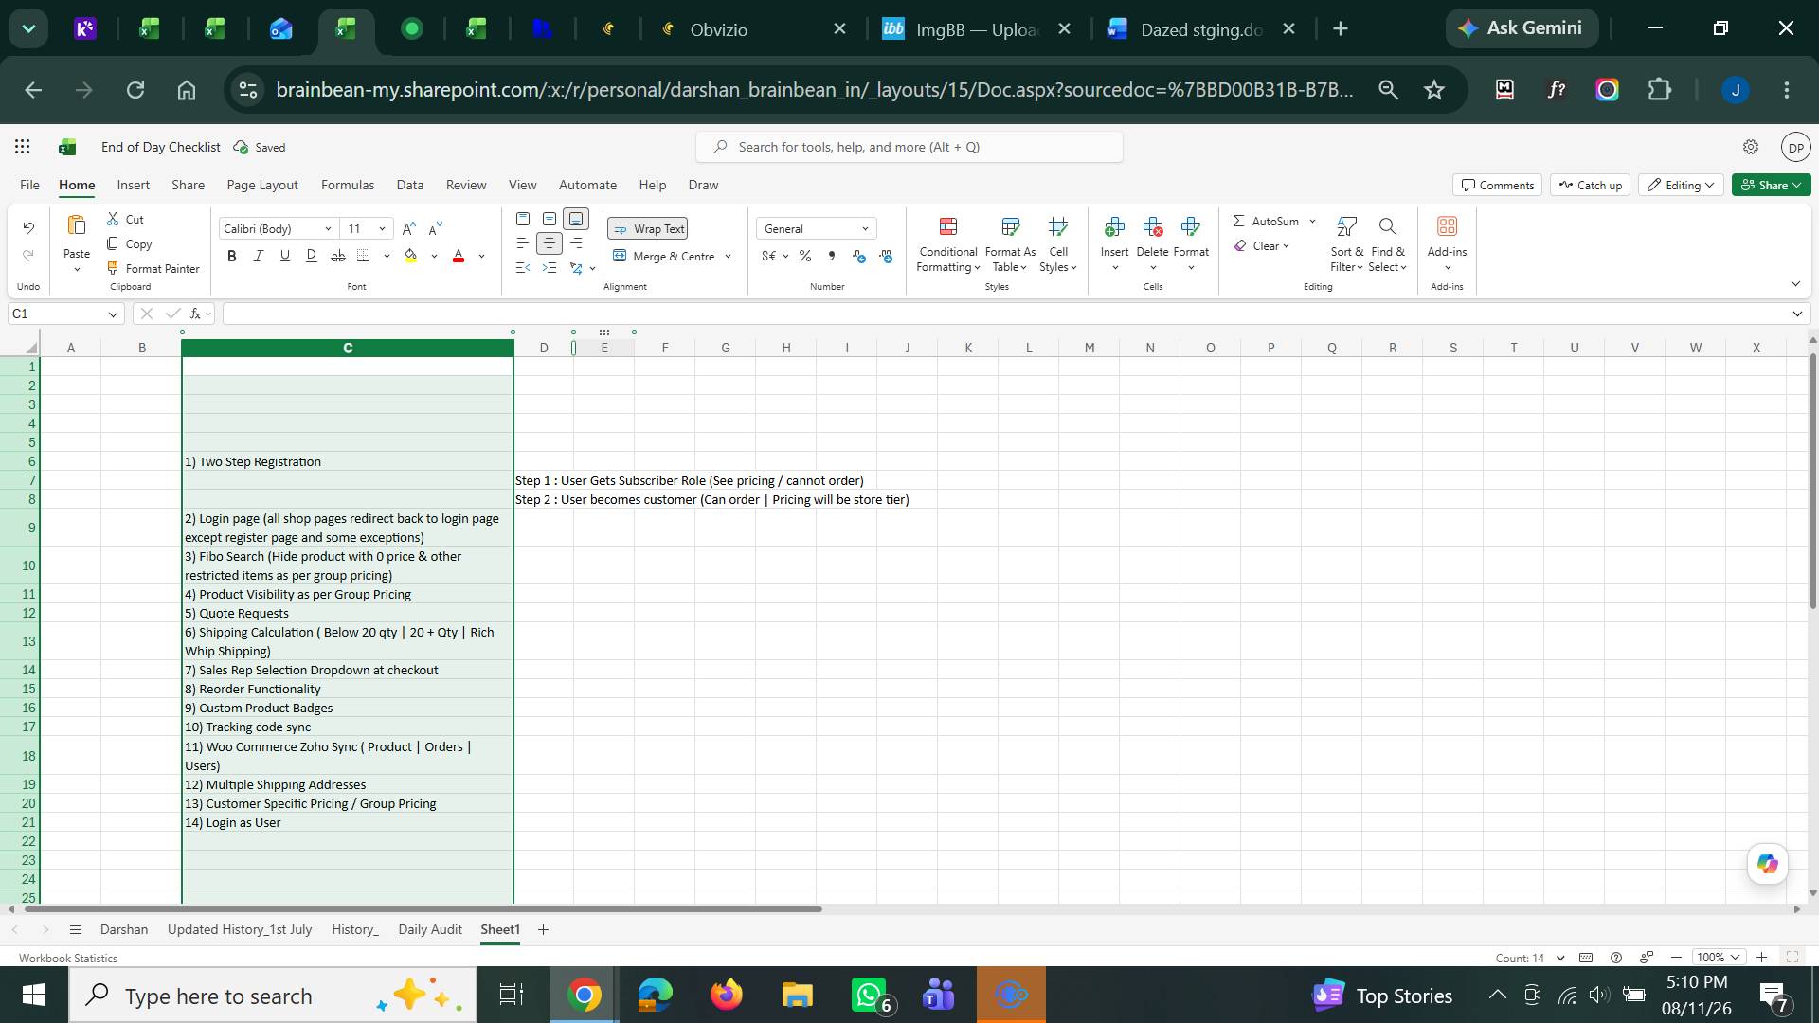Click the Delete cells icon
Screen dimensions: 1819x1023
(1152, 226)
